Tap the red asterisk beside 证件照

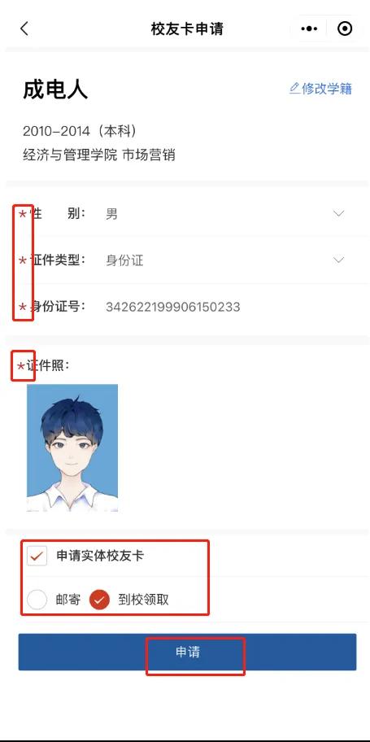tap(21, 366)
